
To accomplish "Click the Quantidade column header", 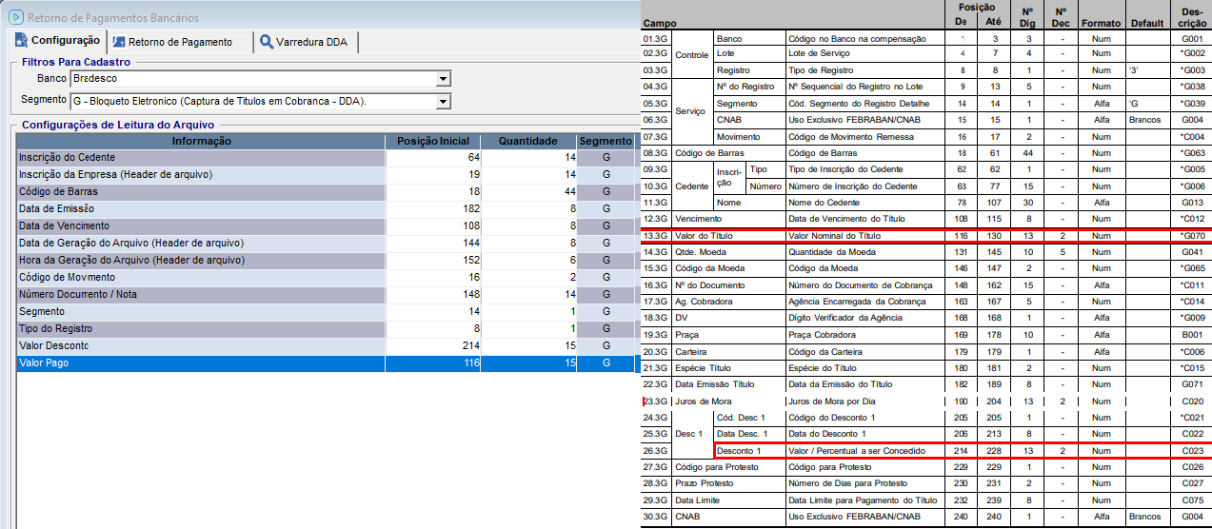I will click(527, 141).
